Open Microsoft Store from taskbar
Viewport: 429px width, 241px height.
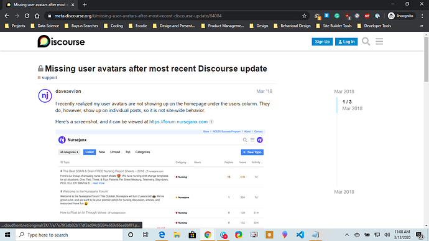tap(192, 235)
